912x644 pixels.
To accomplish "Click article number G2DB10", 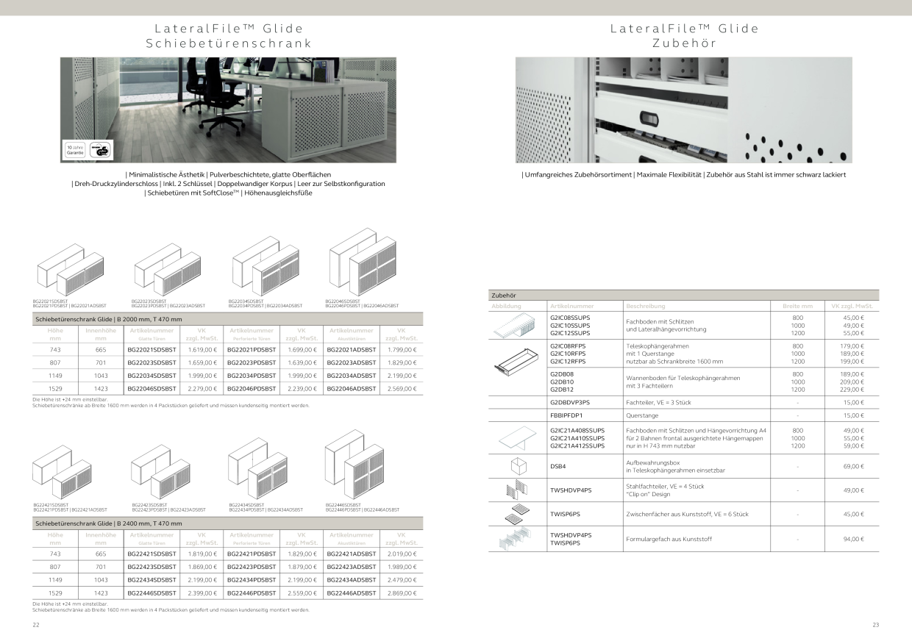I will pos(562,382).
